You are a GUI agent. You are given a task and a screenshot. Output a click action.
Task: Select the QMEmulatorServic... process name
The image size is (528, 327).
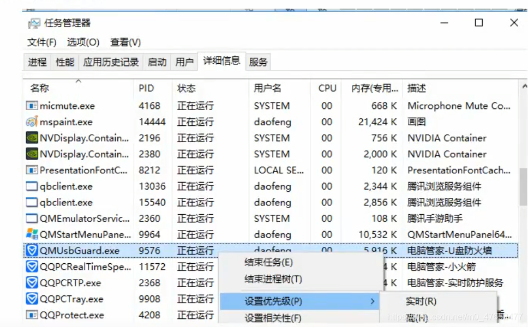[85, 219]
